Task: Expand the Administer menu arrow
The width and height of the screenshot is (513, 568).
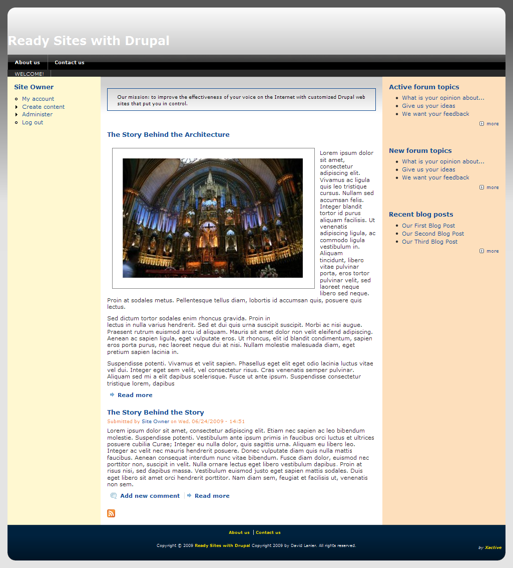Action: (17, 115)
